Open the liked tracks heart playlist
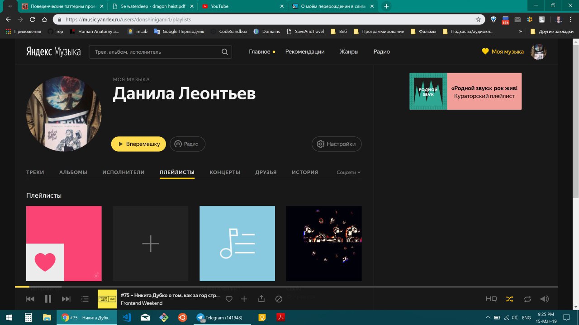This screenshot has height=325, width=579. point(64,244)
